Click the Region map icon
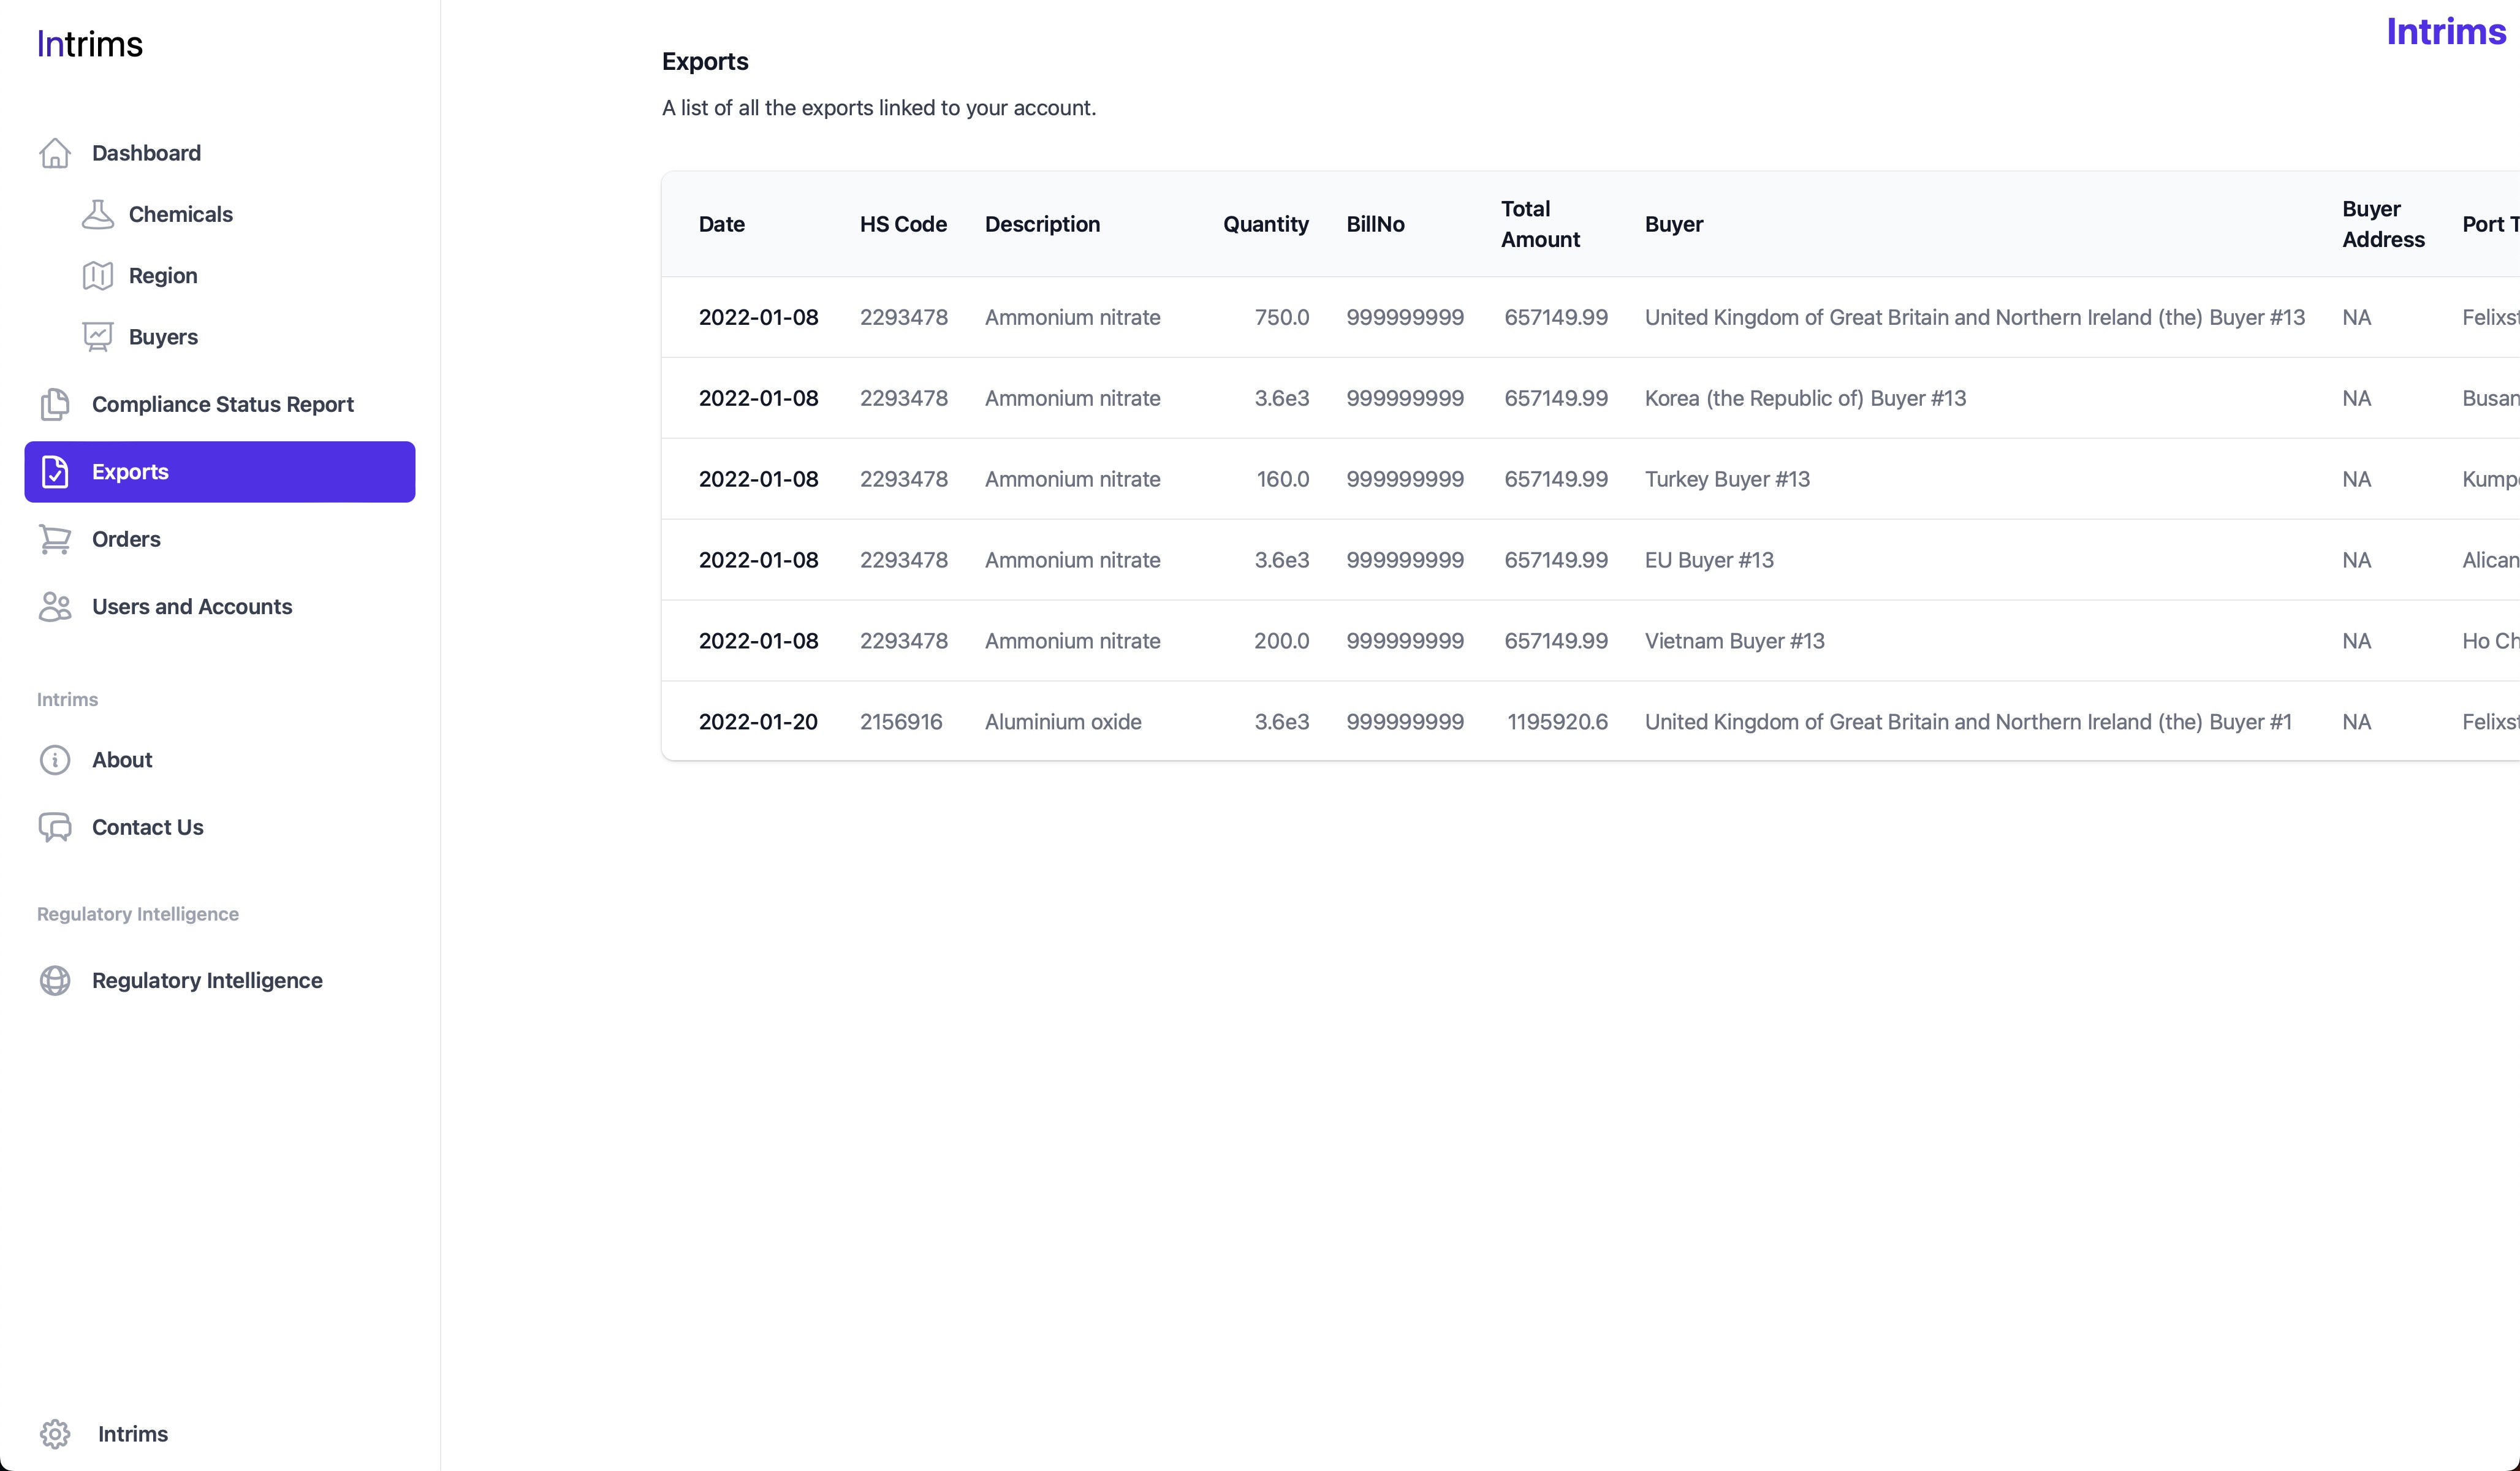The height and width of the screenshot is (1471, 2520). [x=97, y=276]
